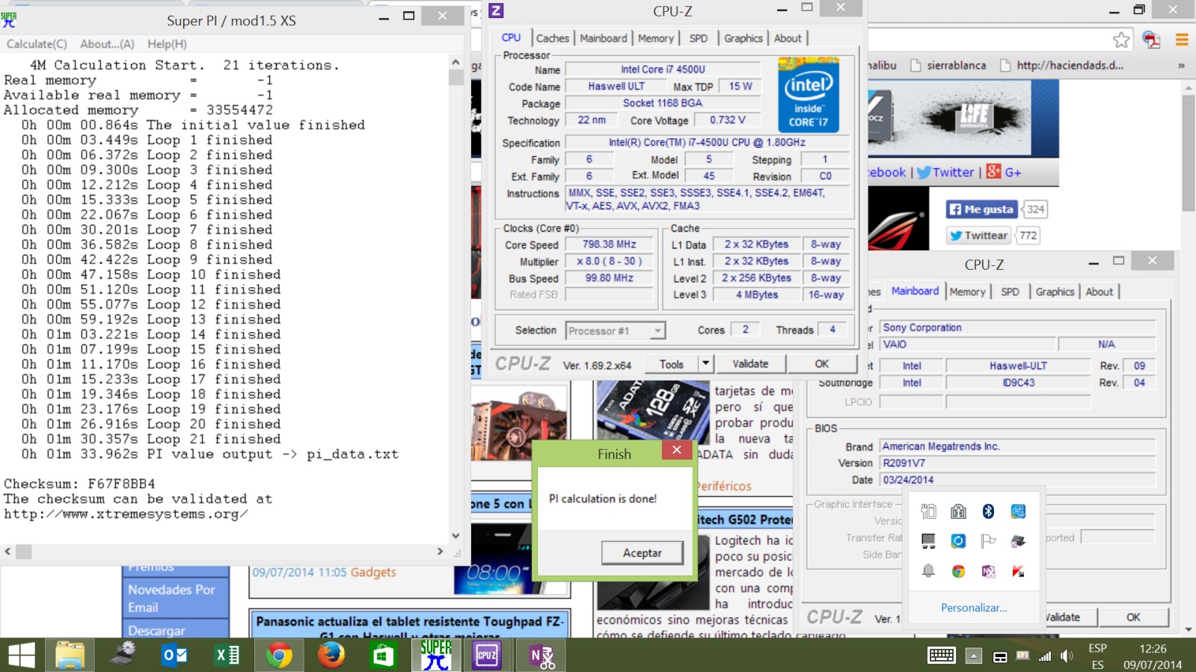
Task: Open Excel from the taskbar
Action: coord(227,656)
